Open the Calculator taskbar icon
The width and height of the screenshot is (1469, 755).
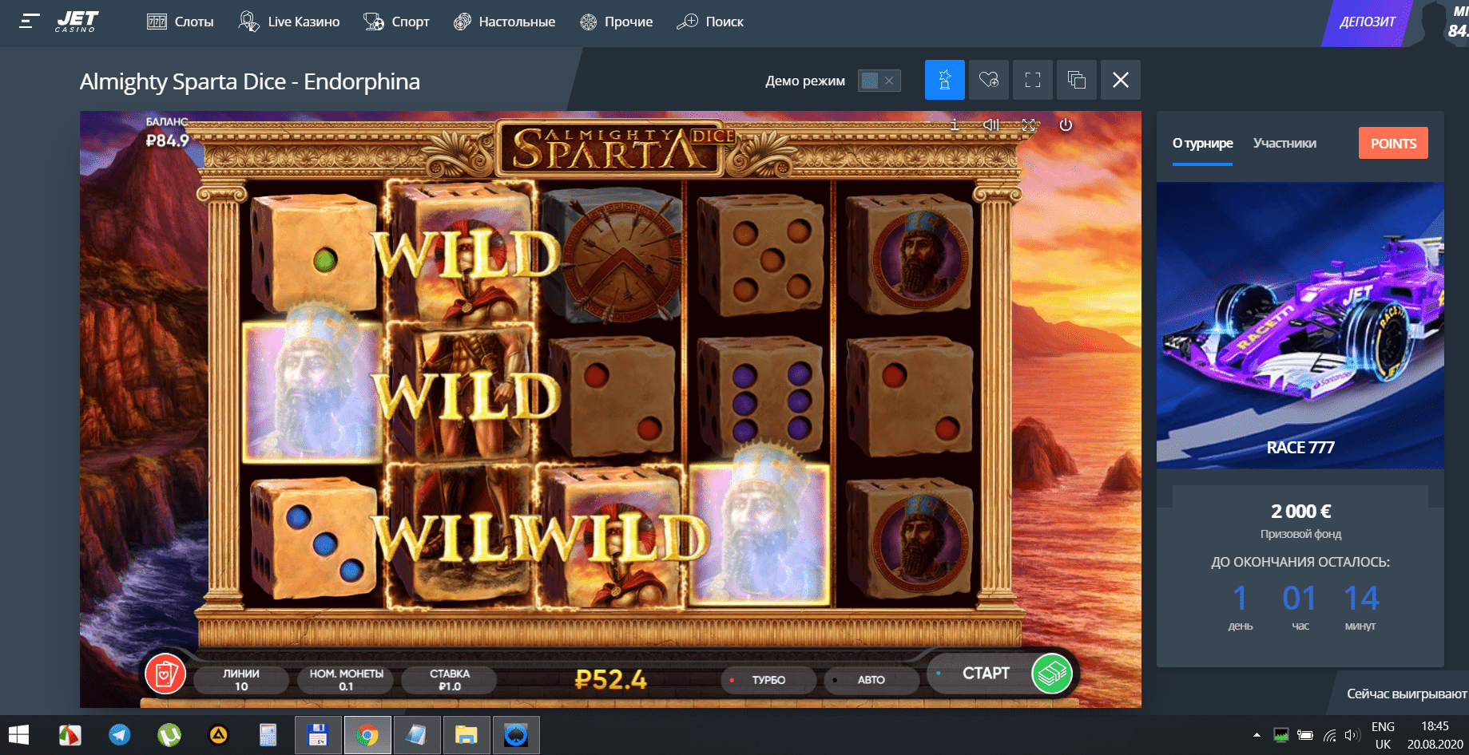pyautogui.click(x=268, y=735)
